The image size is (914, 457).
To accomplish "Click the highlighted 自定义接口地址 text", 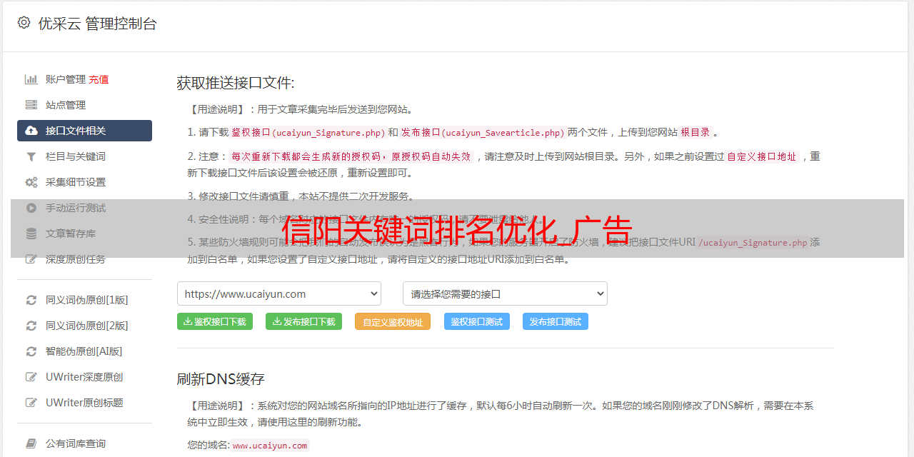I will (x=761, y=156).
